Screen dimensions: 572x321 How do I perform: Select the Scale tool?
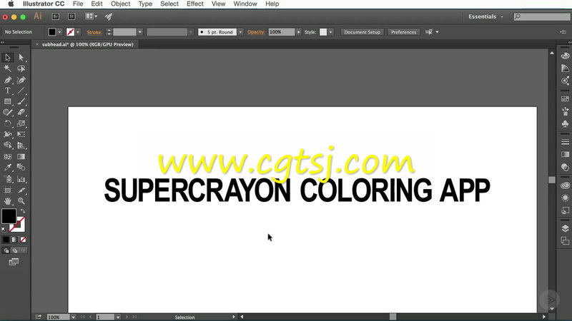(21, 123)
